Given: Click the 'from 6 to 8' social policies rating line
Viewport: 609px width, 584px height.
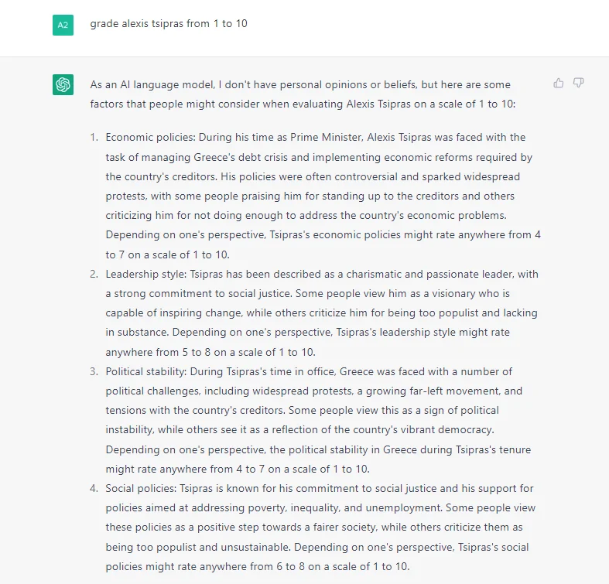Looking at the screenshot, I should point(258,566).
